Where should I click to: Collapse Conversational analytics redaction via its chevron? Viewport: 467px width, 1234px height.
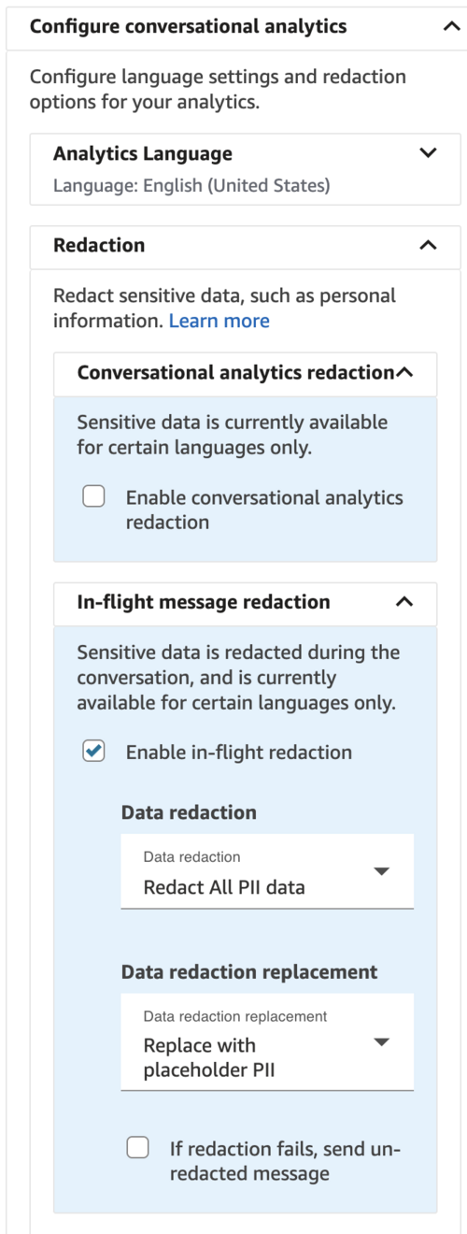click(x=404, y=373)
